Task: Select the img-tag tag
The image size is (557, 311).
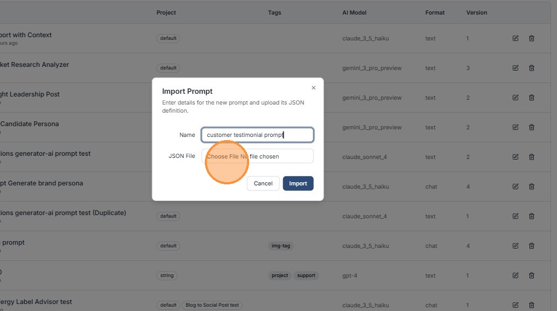Action: (x=281, y=246)
